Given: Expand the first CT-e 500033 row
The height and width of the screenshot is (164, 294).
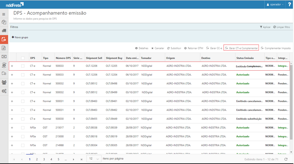Looking at the screenshot, I should [x=12, y=66].
